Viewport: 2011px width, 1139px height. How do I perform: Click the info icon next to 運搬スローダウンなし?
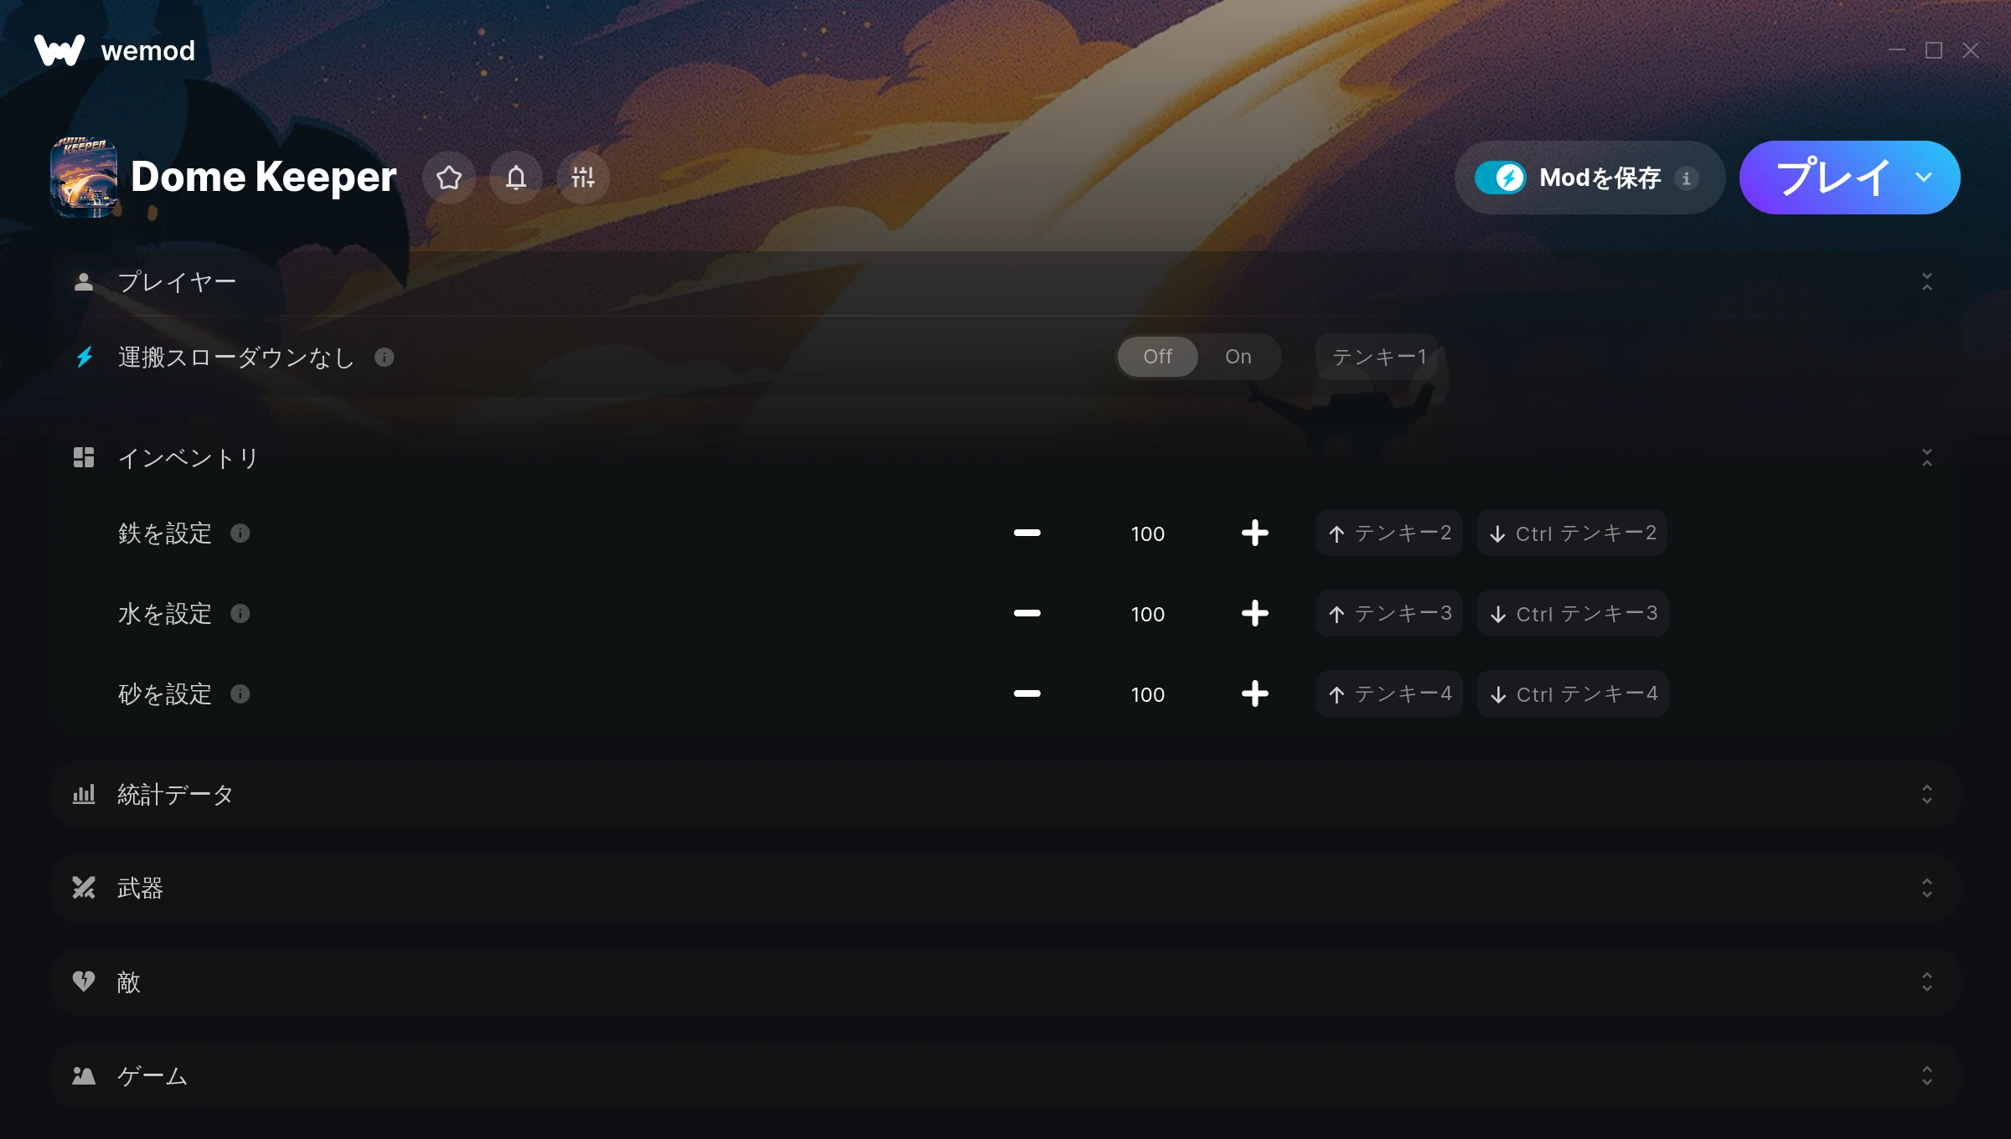click(x=385, y=358)
